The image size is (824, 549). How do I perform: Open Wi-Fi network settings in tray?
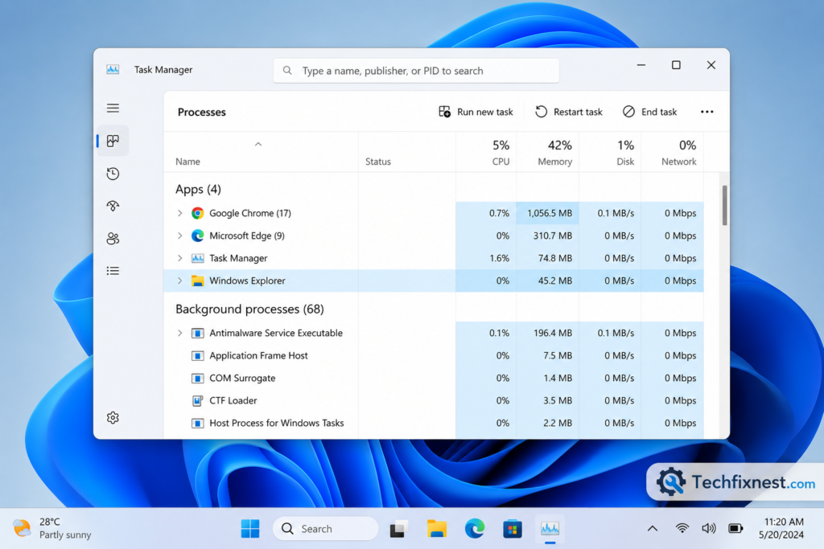pyautogui.click(x=682, y=529)
